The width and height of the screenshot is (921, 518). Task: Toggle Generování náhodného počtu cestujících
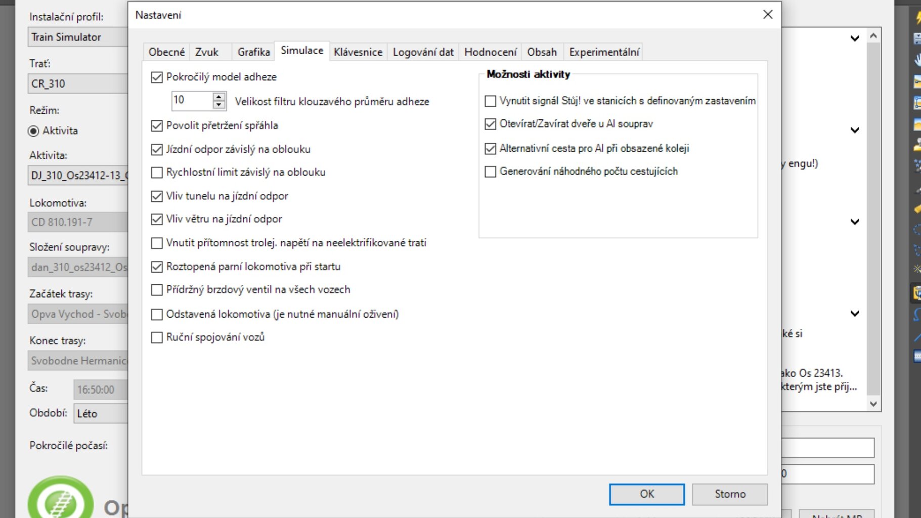pos(490,172)
